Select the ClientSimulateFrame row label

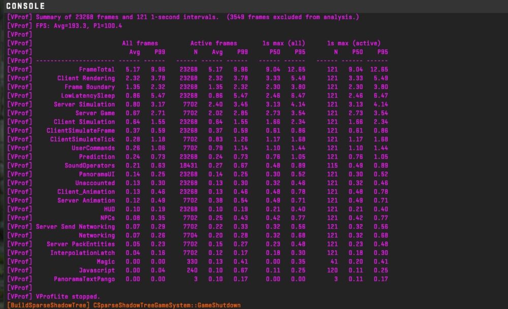pyautogui.click(x=80, y=131)
